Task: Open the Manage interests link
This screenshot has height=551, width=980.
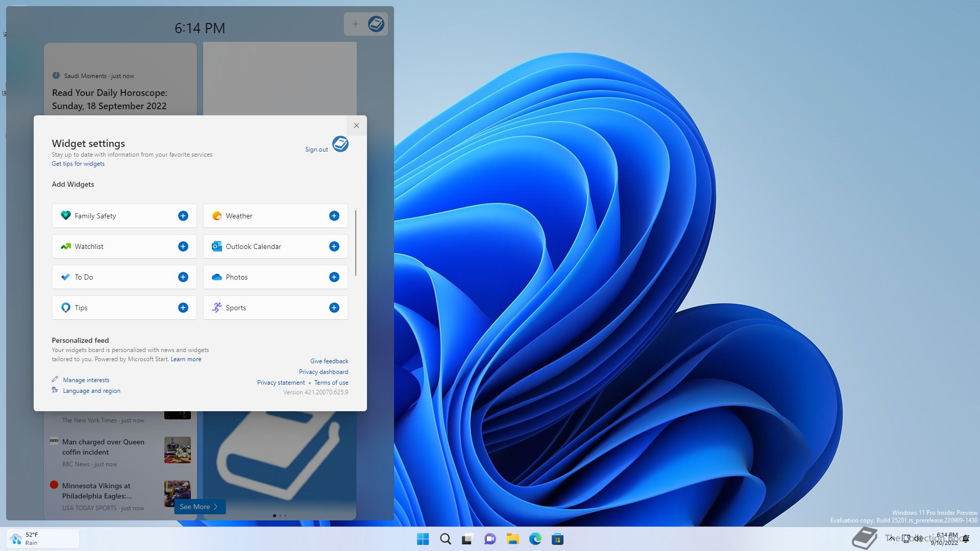Action: tap(86, 380)
